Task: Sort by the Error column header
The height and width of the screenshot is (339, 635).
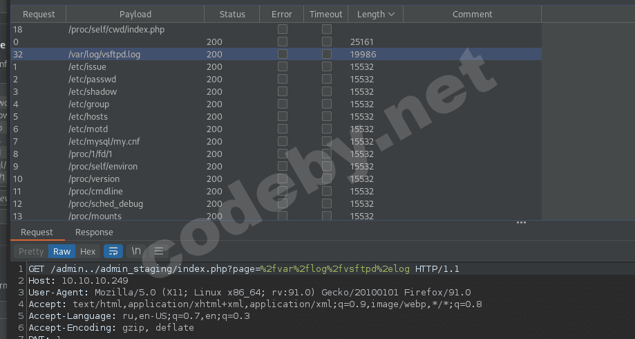Action: click(x=282, y=15)
